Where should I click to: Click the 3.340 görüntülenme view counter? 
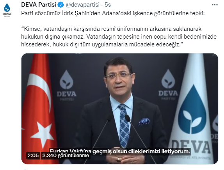[x=66, y=155]
